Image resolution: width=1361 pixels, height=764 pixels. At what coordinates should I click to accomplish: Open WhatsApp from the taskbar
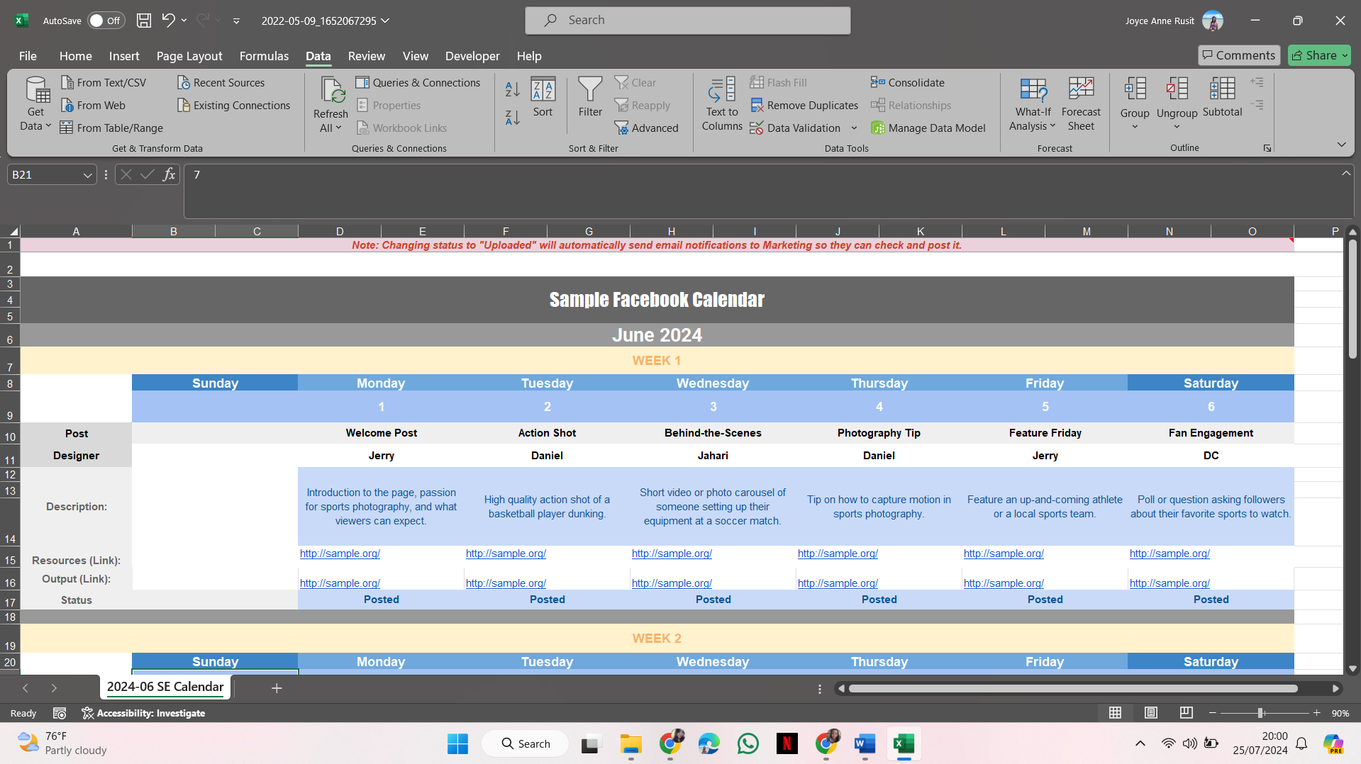[748, 744]
